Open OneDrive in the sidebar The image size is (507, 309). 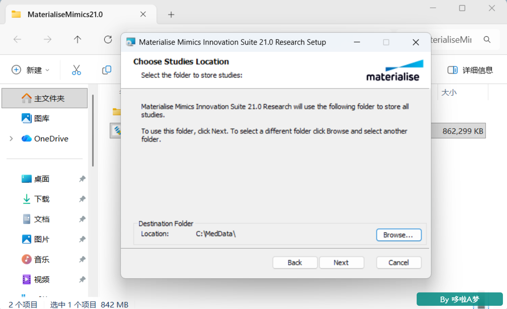45,139
